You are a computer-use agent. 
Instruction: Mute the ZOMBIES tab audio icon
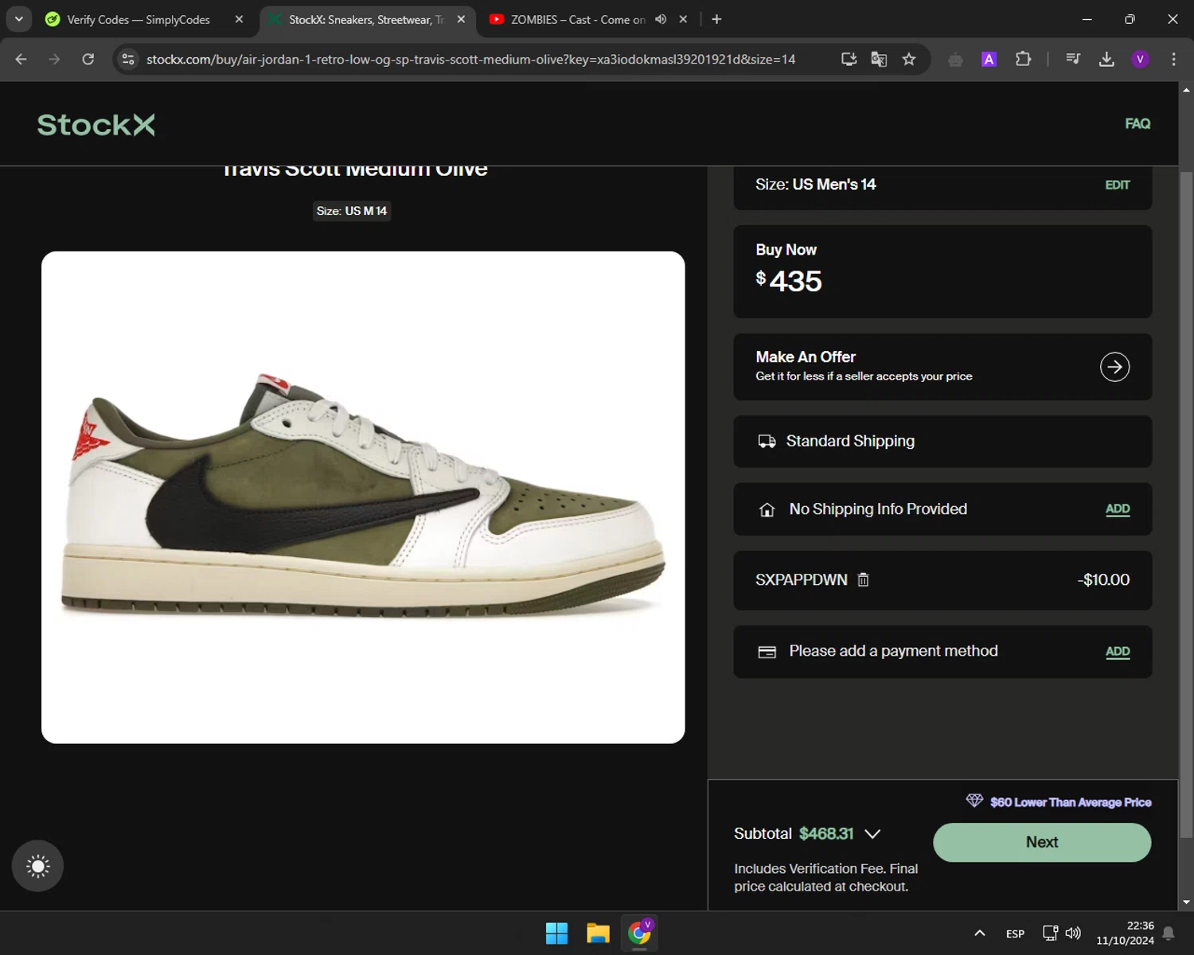(661, 19)
